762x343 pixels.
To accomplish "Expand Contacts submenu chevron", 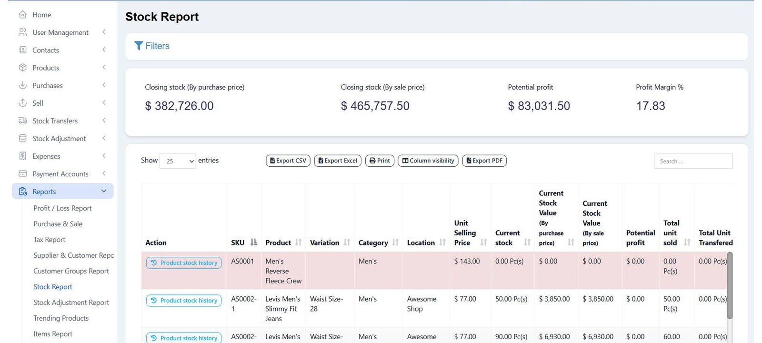I will (104, 50).
